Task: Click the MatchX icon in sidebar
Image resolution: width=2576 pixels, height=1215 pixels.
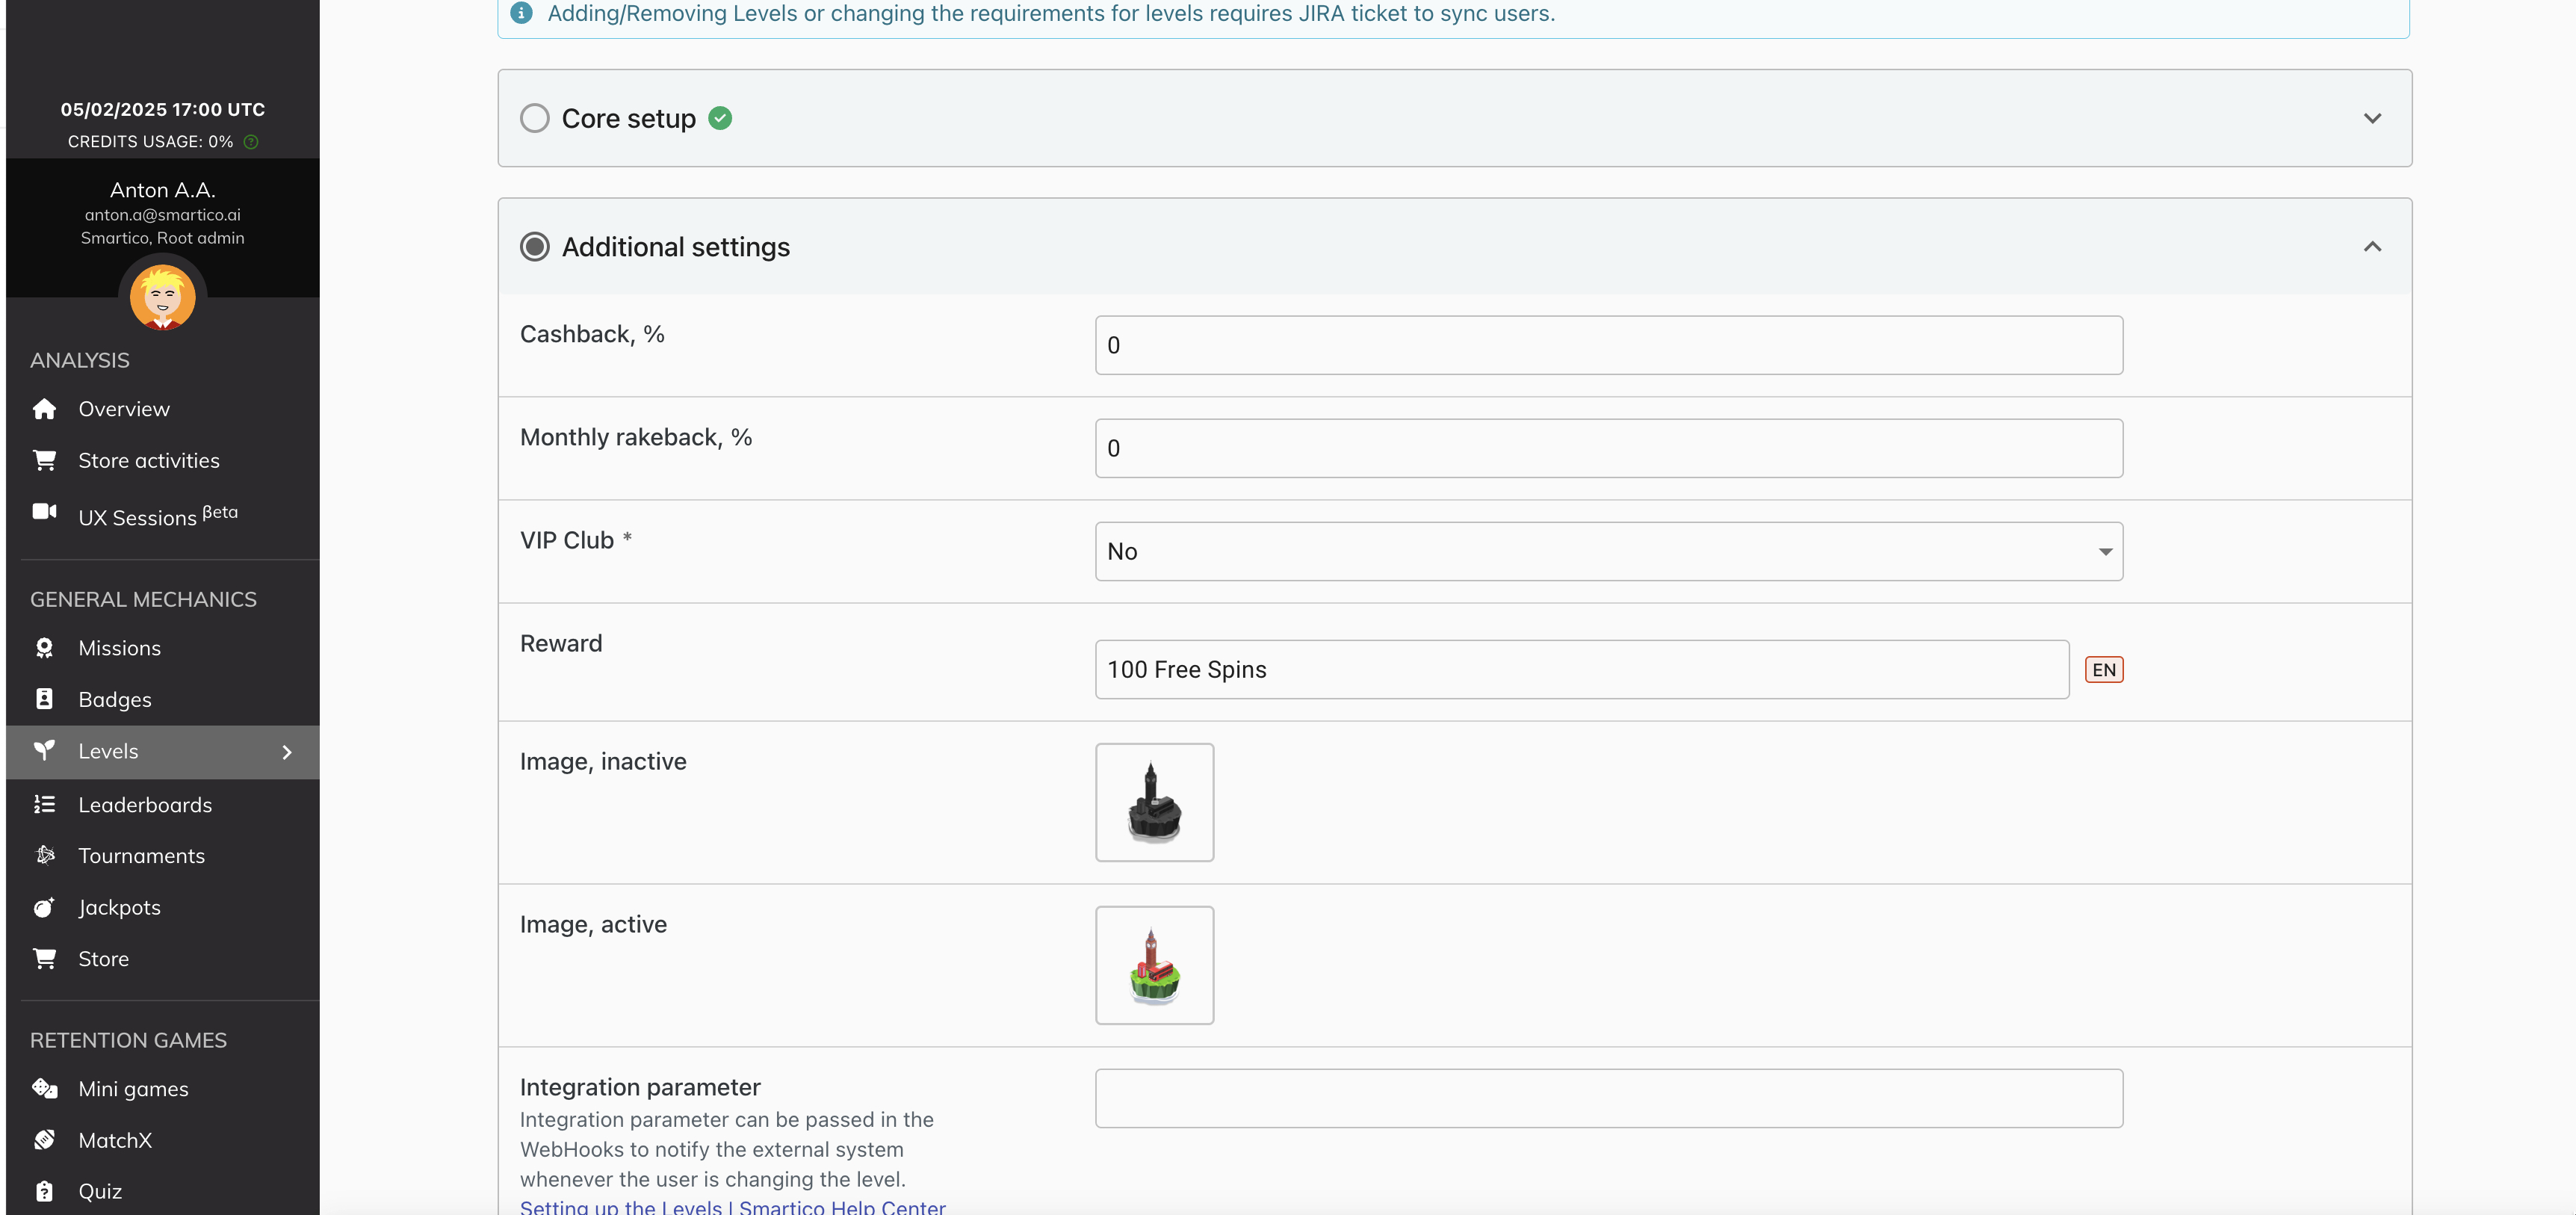Action: [44, 1140]
